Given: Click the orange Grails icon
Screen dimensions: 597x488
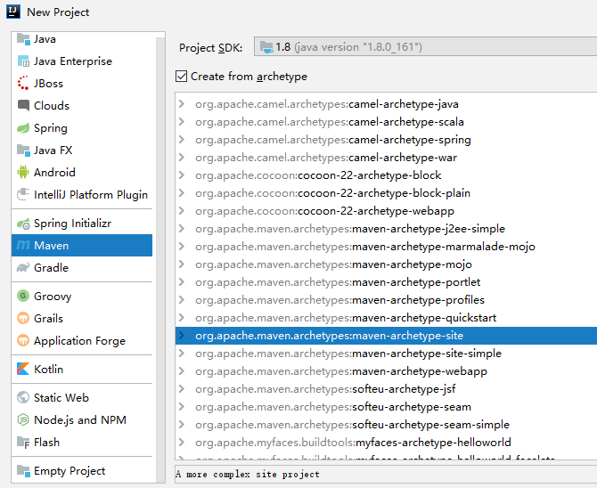Looking at the screenshot, I should pos(23,318).
